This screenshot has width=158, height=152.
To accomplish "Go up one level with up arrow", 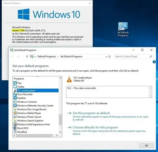I will pos(27,56).
